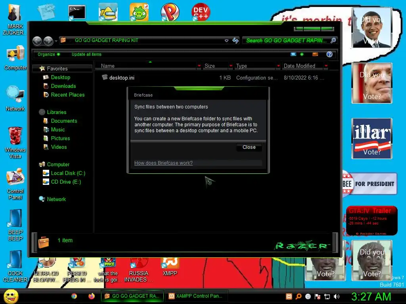Open Local Disk (C:) in navigation pane

(68, 173)
